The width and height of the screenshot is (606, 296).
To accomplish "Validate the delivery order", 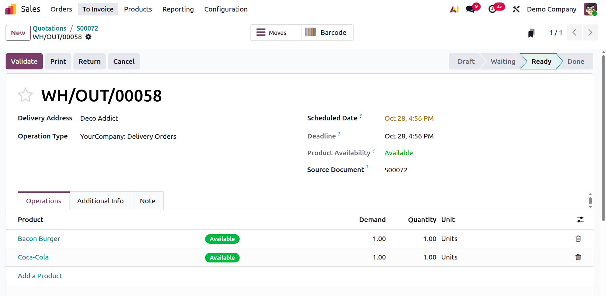I will (24, 61).
